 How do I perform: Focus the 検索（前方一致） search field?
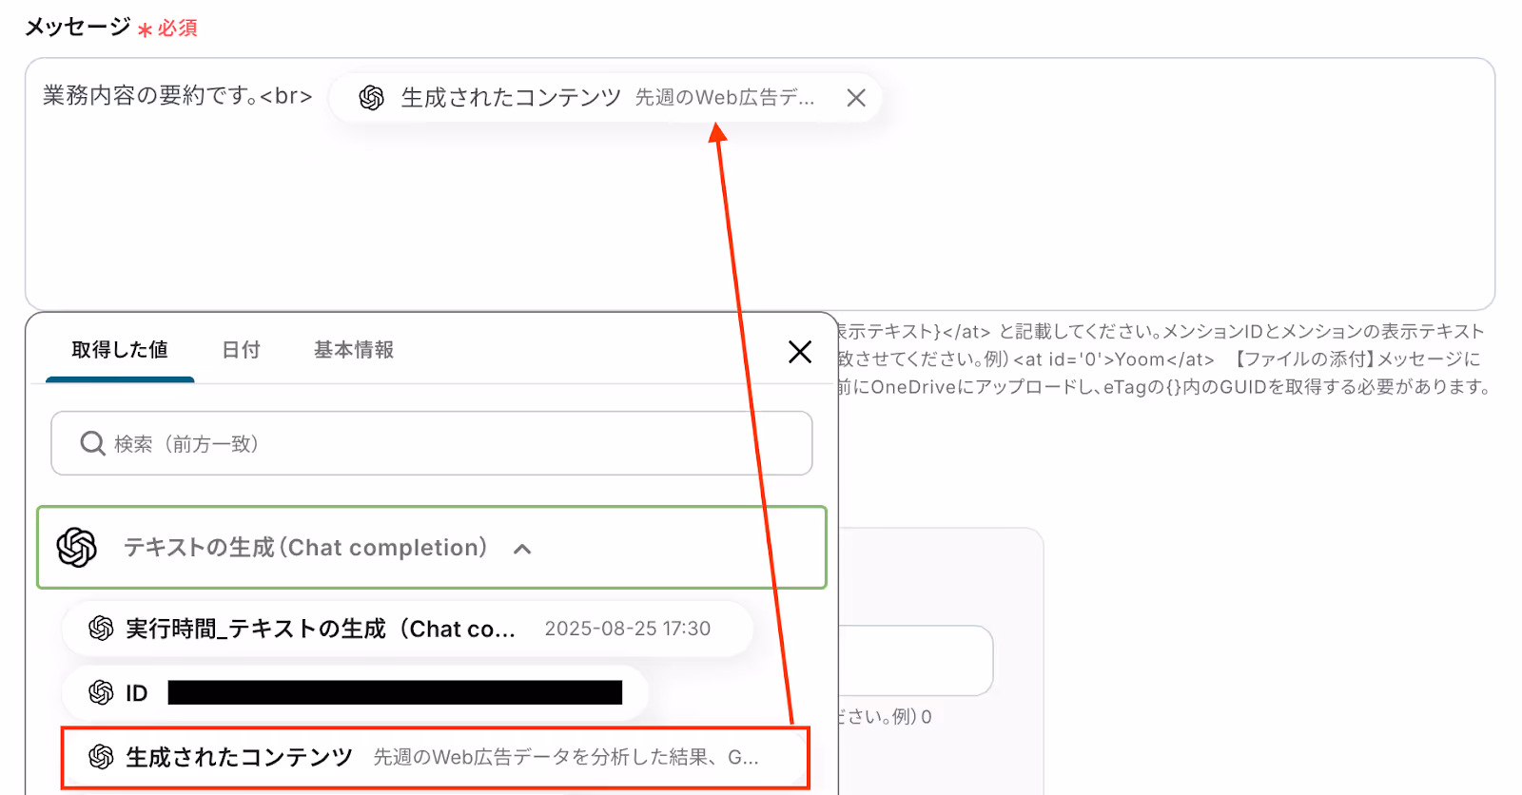pyautogui.click(x=432, y=443)
